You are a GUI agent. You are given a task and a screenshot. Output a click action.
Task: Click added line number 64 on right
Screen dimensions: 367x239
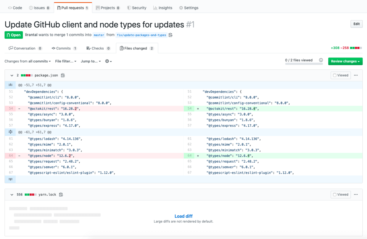coord(189,155)
